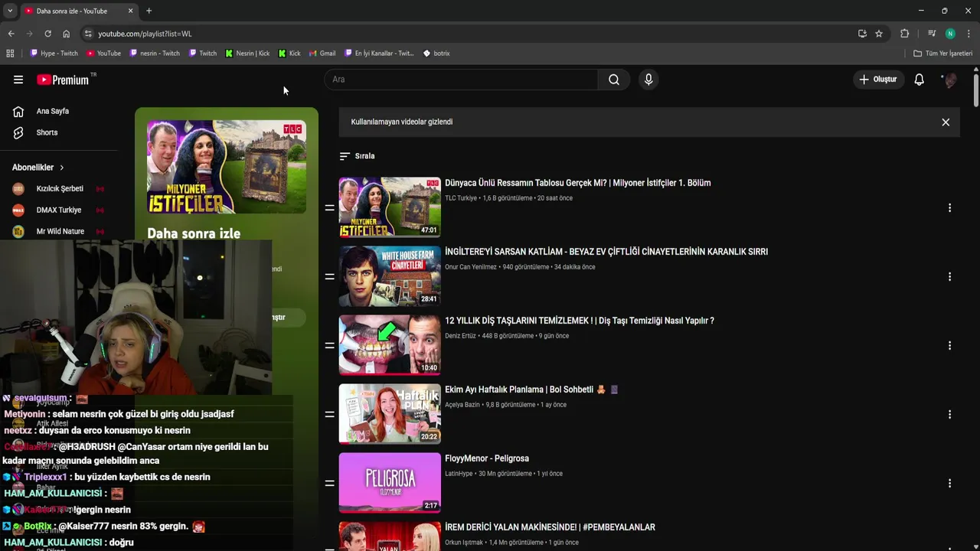Open options menu for Ekim Ayı Haftalık Planlama
This screenshot has width=980, height=551.
point(949,415)
